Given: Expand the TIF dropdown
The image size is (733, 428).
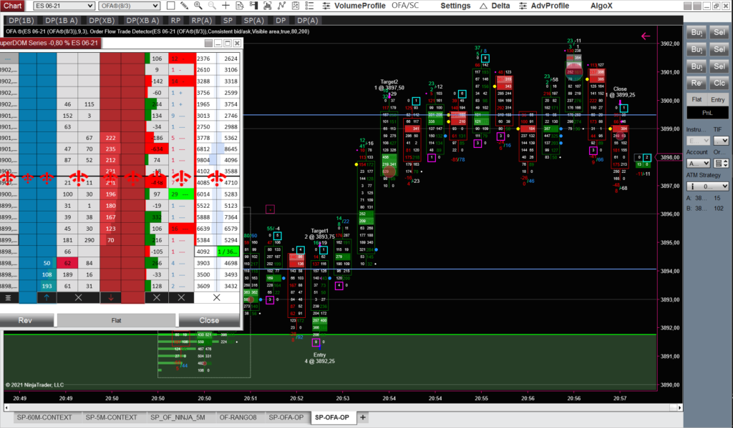Looking at the screenshot, I should coord(722,140).
